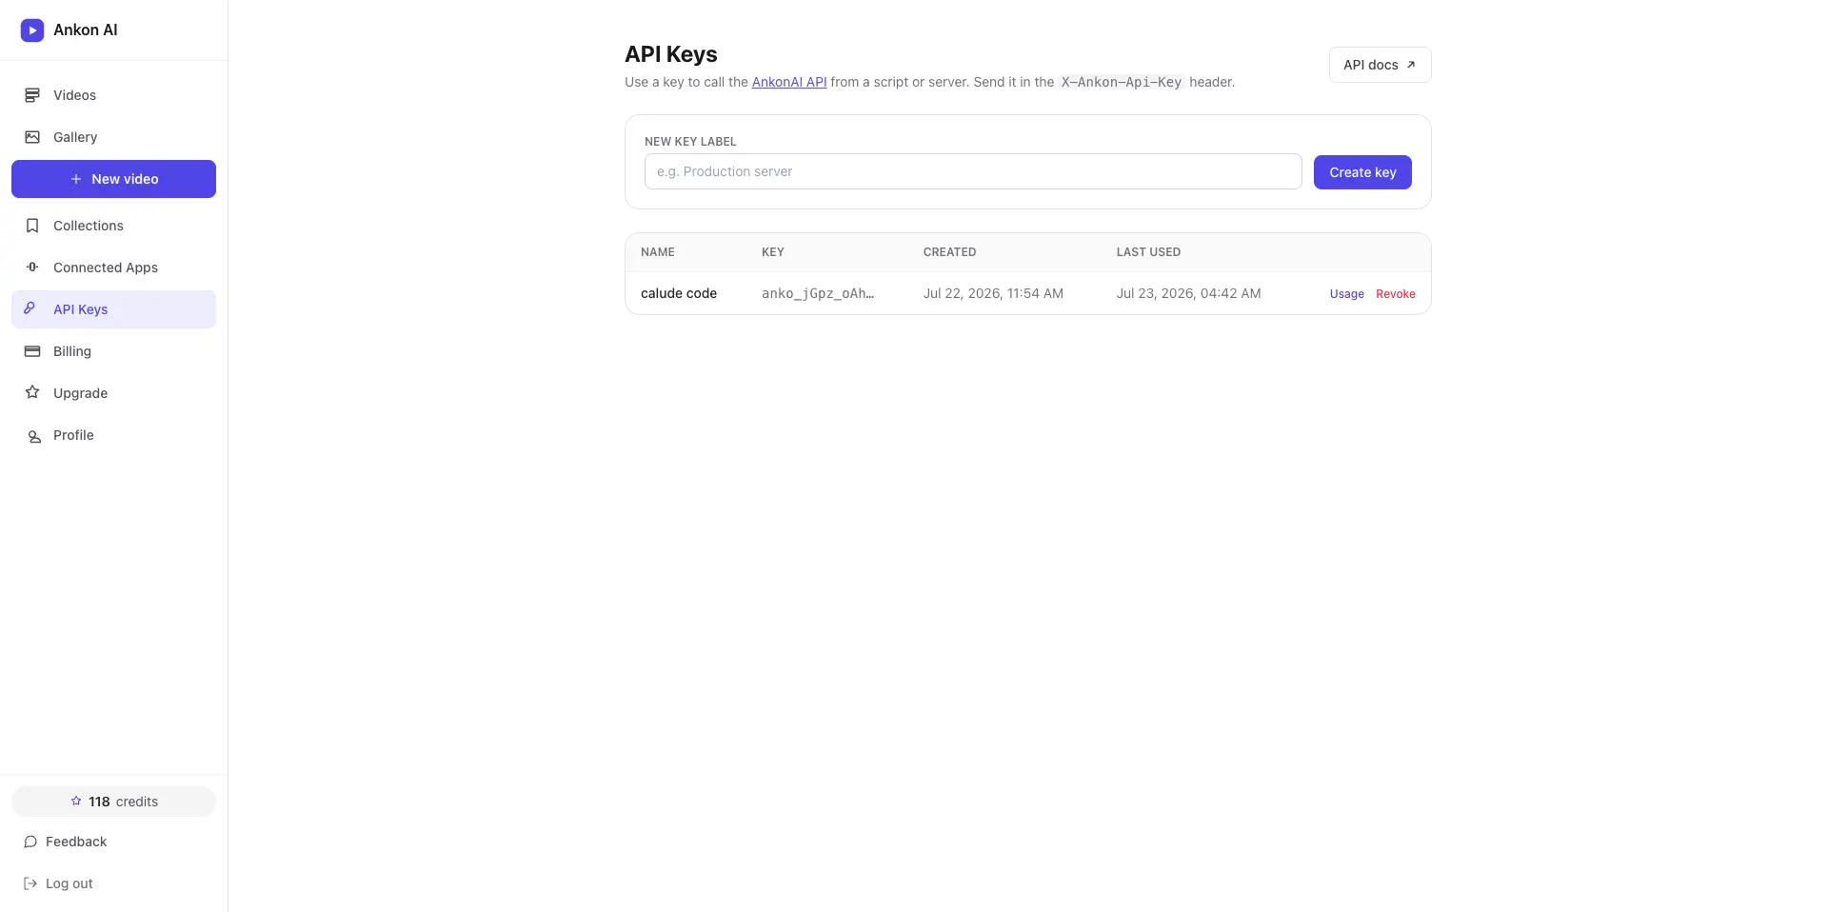Open the Billing page
This screenshot has width=1828, height=912.
coord(113,351)
